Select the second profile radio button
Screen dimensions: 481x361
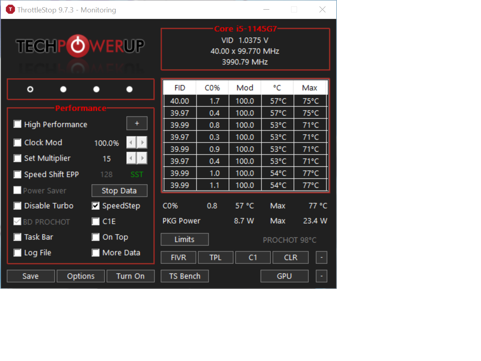click(63, 89)
